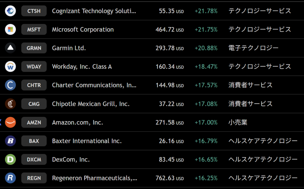
Task: Click the Charter Communications C logo
Action: [x=10, y=85]
